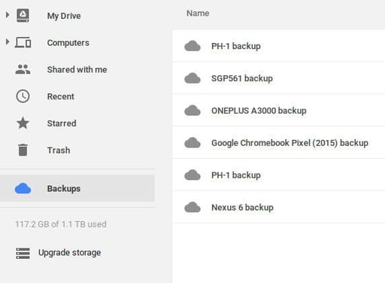
Task: Open Computers in the sidebar
Action: (68, 43)
